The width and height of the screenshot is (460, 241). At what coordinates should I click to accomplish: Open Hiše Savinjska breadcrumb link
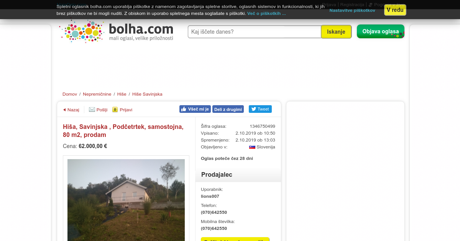point(147,94)
